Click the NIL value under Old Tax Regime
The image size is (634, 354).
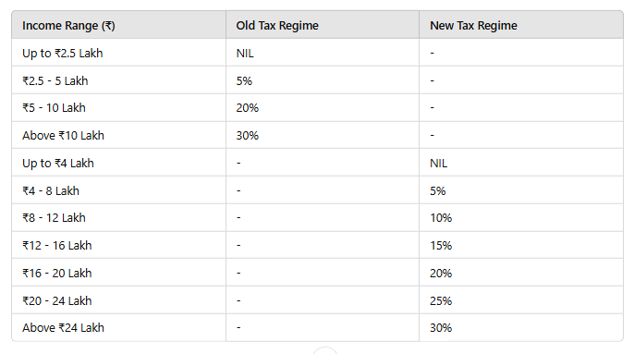click(245, 54)
